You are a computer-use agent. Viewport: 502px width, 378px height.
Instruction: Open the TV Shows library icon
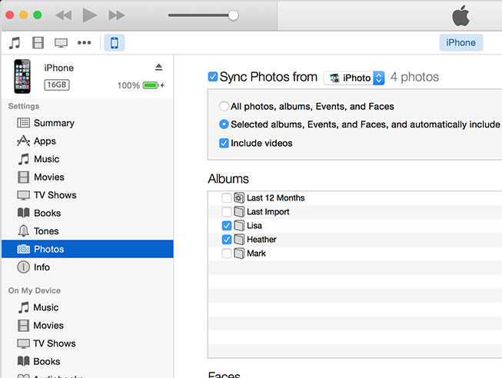tap(61, 42)
